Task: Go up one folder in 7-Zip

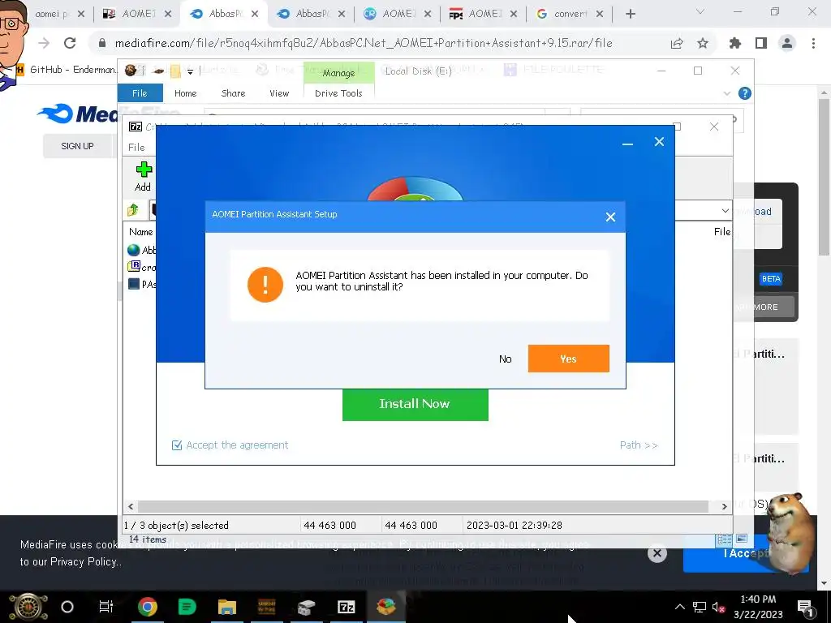Action: click(133, 210)
